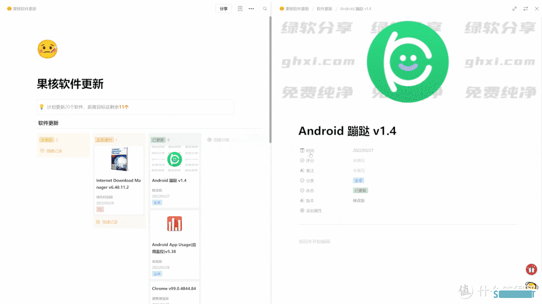Click the 备注 未填写 value field

point(359,171)
